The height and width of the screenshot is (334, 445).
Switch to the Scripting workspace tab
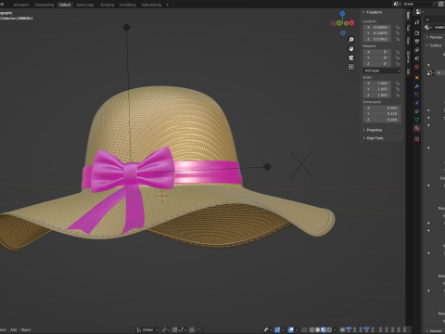107,5
